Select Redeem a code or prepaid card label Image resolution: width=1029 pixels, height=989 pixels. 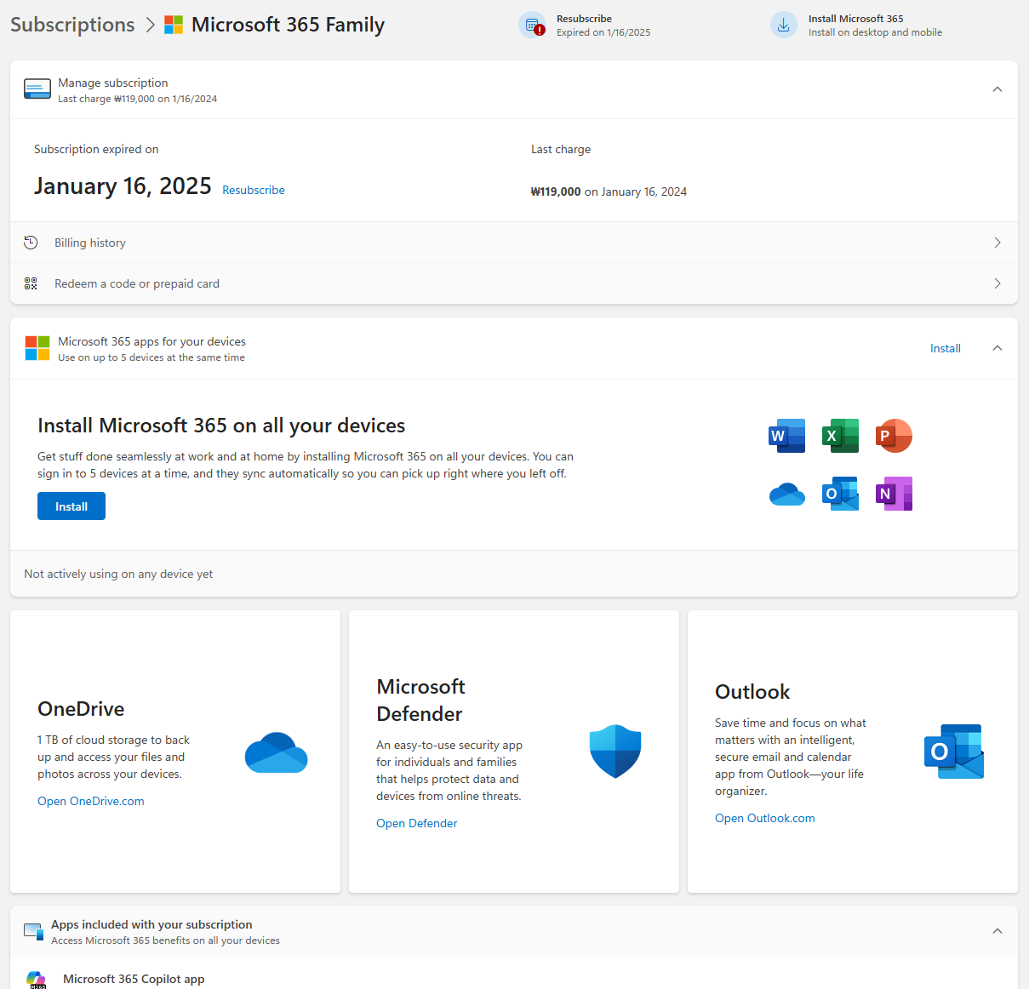[137, 283]
